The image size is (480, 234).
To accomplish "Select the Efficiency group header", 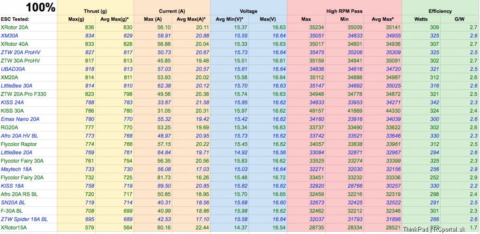I will click(440, 11).
